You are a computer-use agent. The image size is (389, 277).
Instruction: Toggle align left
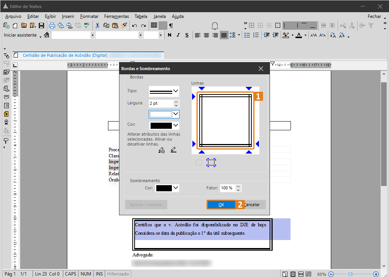click(x=197, y=35)
